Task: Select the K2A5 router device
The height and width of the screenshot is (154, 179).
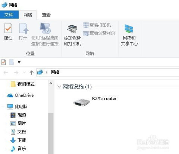Action: tap(95, 102)
